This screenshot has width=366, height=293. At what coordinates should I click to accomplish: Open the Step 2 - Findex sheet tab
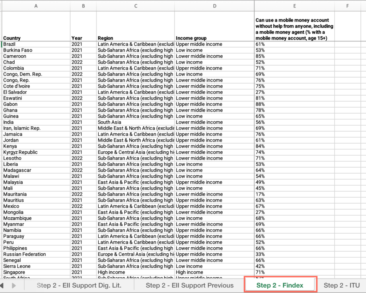click(280, 285)
